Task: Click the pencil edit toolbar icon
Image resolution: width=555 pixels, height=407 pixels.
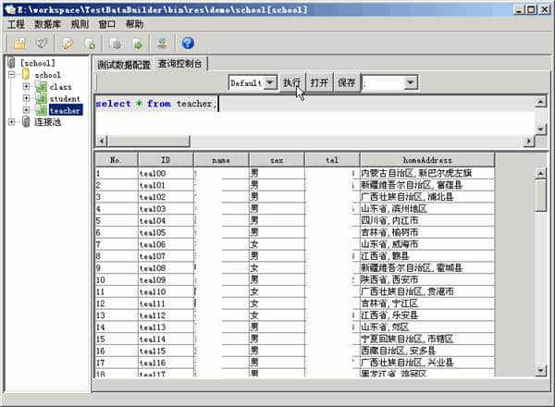Action: click(68, 43)
